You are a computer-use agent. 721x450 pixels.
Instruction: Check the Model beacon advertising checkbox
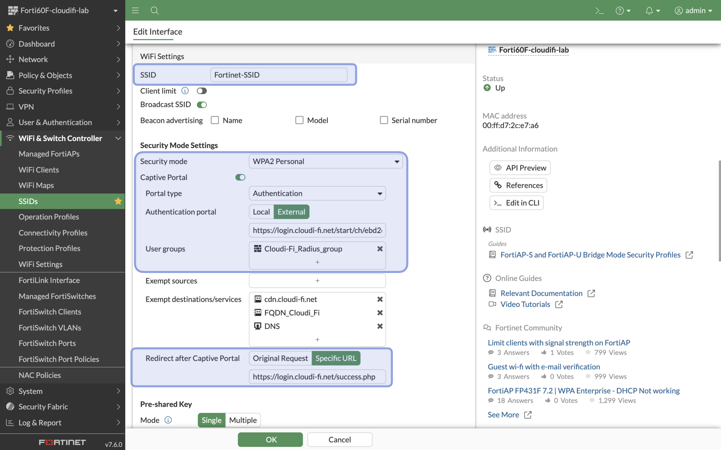click(299, 120)
